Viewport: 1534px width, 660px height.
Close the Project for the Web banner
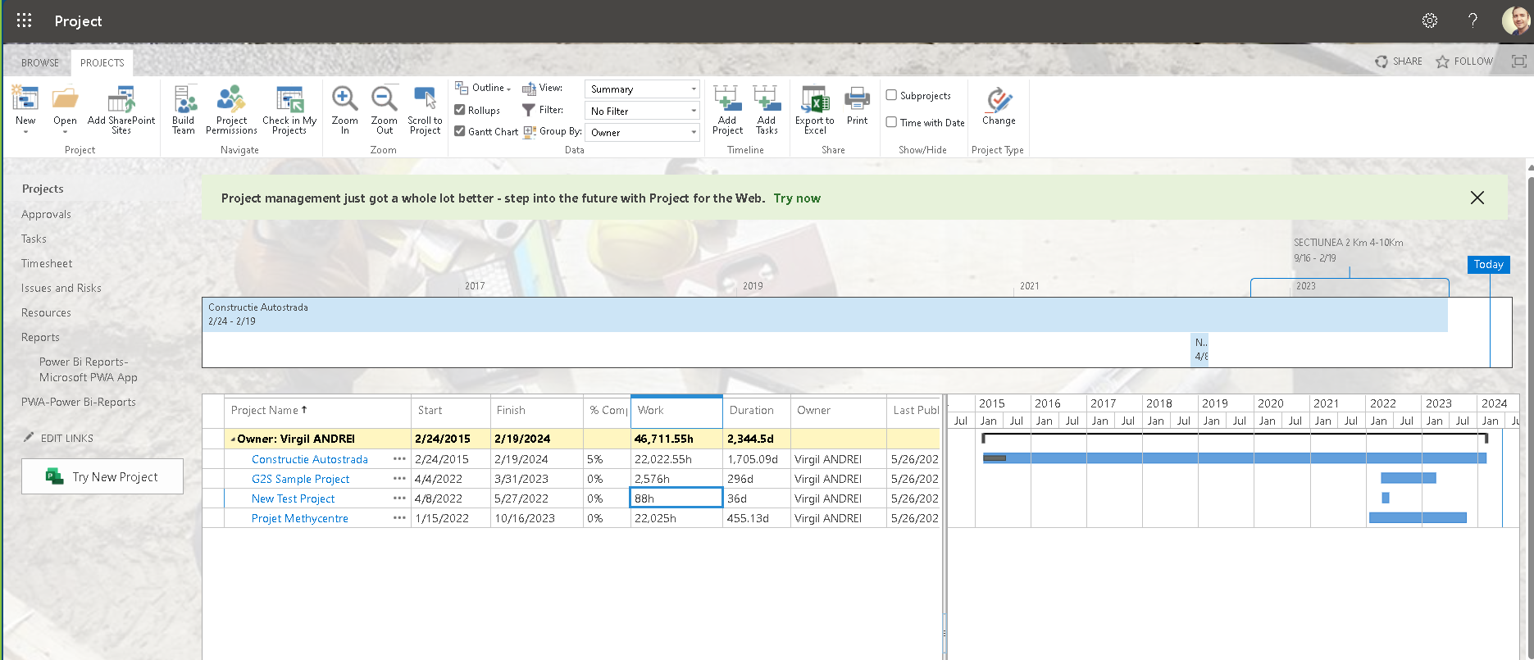1477,198
